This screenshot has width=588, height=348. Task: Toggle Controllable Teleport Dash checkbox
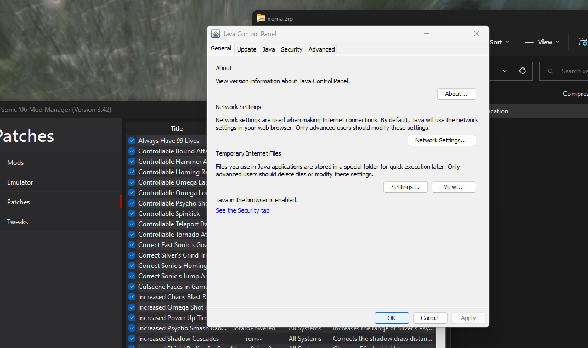click(x=132, y=224)
